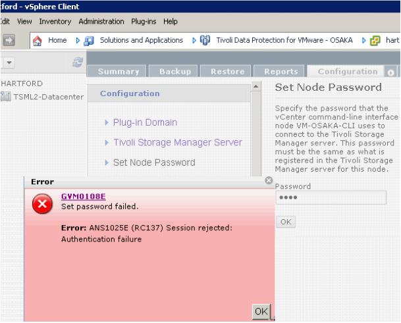
Task: Click OK below the Password field
Action: pos(286,222)
